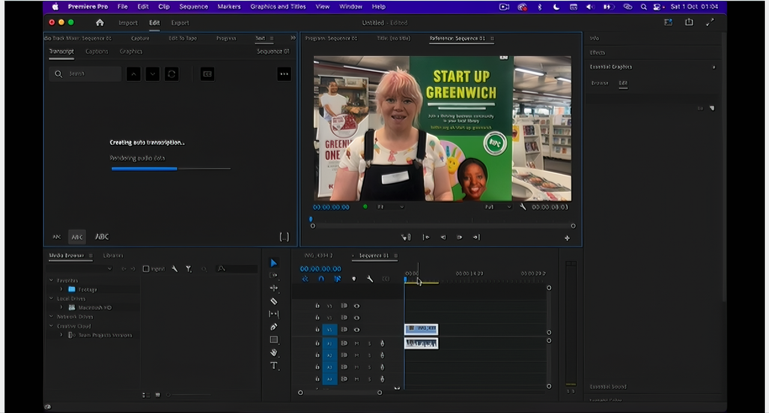
Task: Select the Track Select Forward tool
Action: (274, 276)
